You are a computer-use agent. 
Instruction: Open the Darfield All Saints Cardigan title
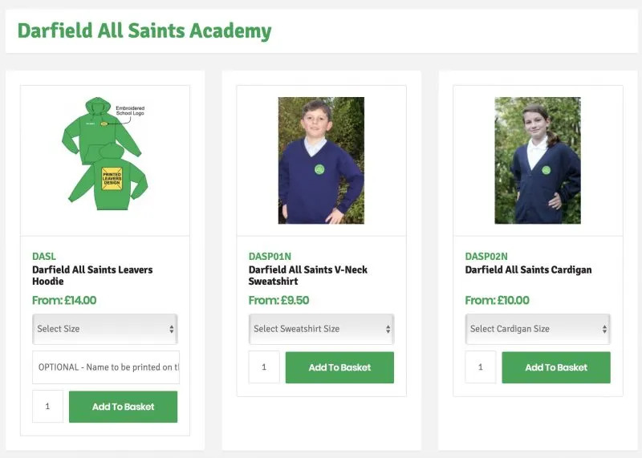[528, 270]
